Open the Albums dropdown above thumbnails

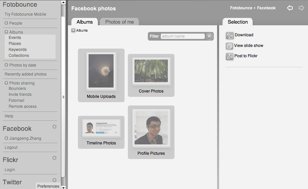tap(73, 31)
